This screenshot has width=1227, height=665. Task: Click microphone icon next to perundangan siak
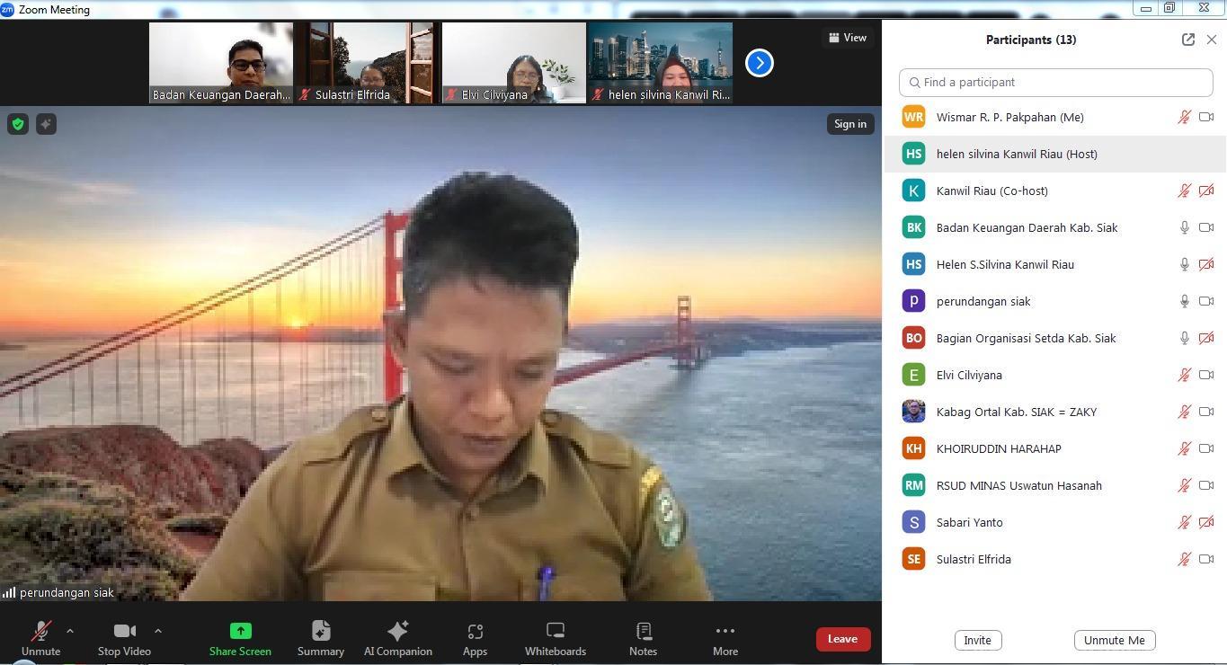click(1185, 301)
